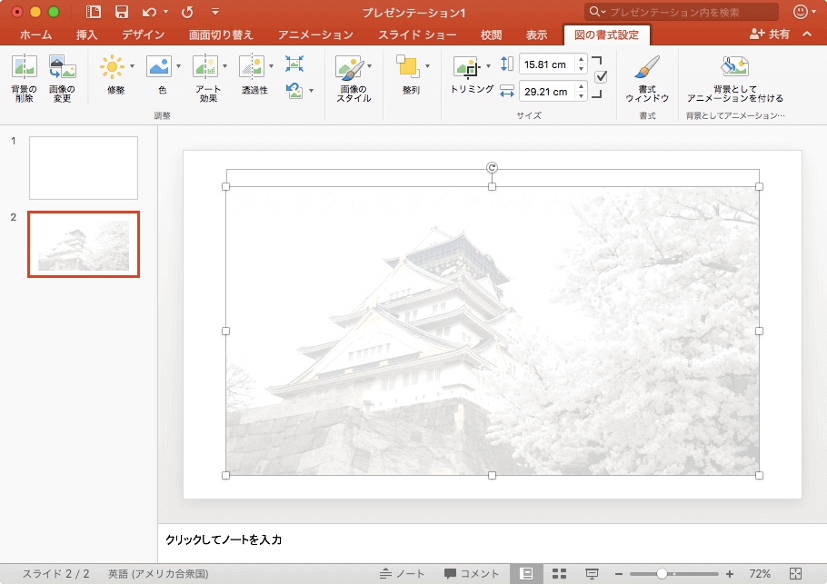Start slide show from status bar icon
The image size is (827, 584).
pos(592,573)
